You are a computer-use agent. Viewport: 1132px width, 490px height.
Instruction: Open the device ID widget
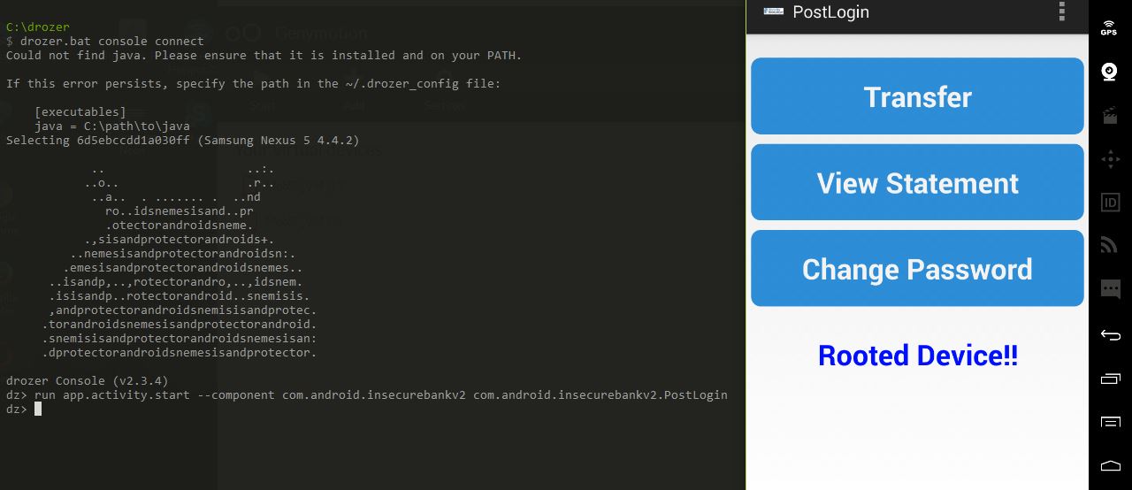coord(1109,203)
